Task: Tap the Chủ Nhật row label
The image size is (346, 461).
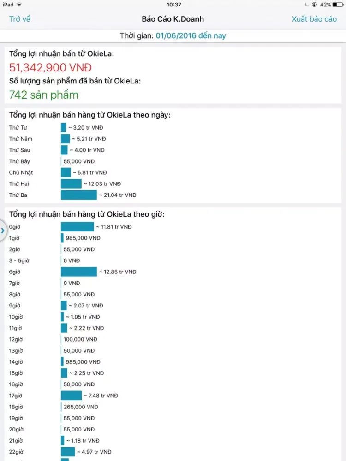Action: coord(21,172)
